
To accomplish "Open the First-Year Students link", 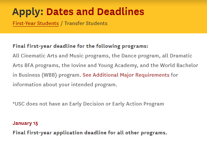I will 36,23.
